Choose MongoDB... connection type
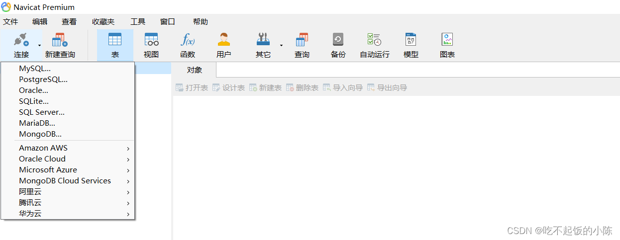 click(68, 134)
